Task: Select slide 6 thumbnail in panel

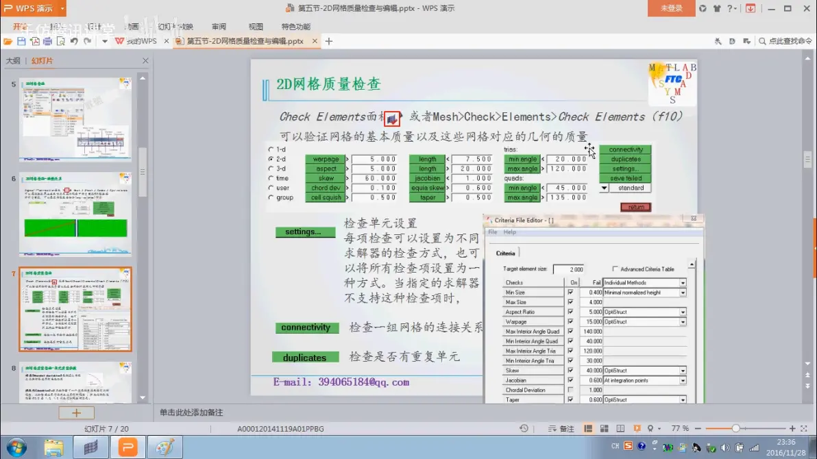Action: click(75, 214)
